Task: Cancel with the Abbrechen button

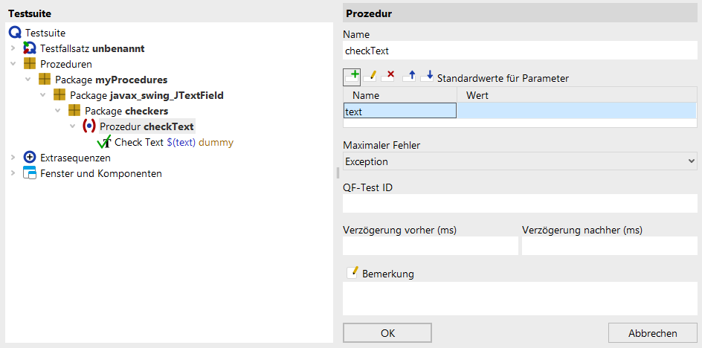Action: [x=653, y=333]
